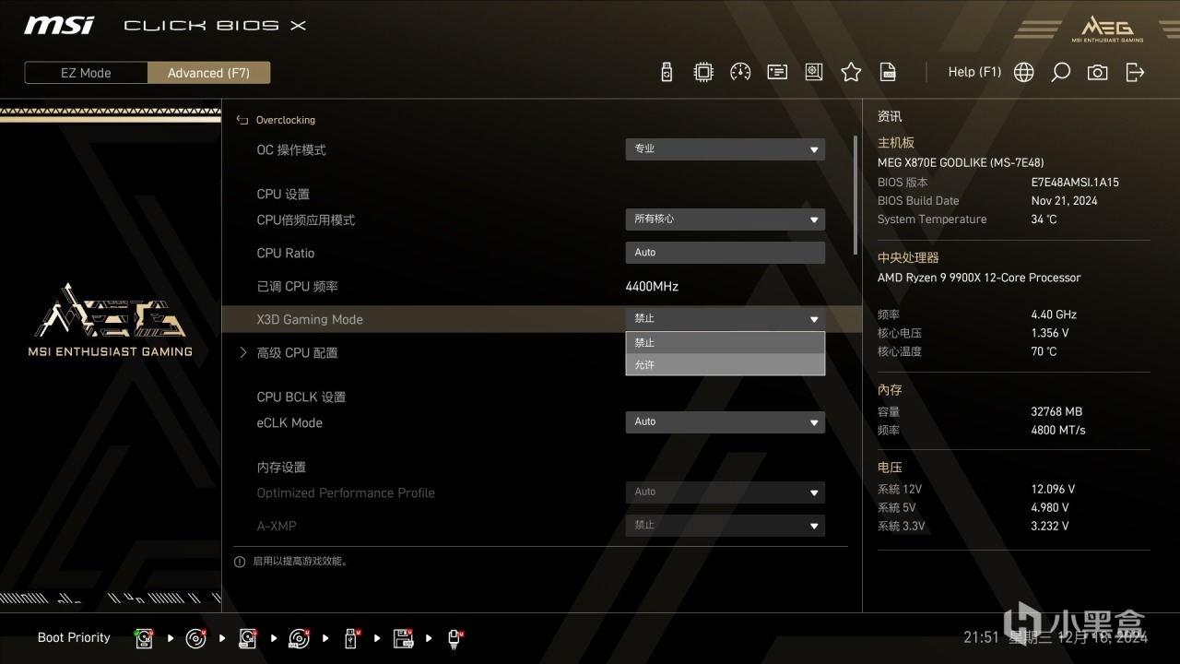Select the USB floppy boot device icon

click(x=403, y=637)
